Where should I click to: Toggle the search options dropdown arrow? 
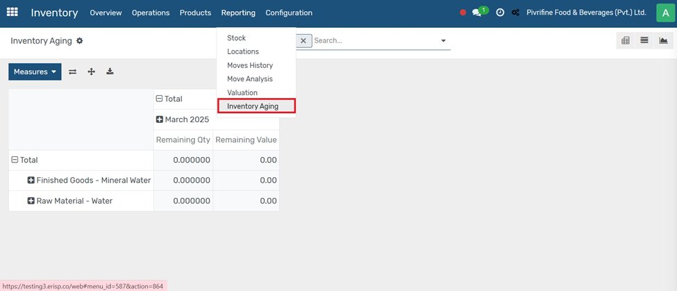pos(443,40)
